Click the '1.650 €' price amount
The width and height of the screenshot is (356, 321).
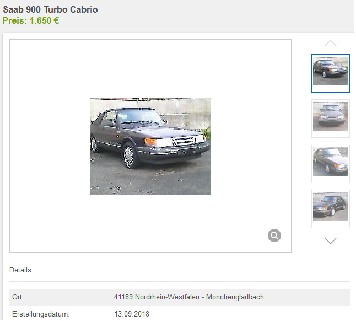pyautogui.click(x=44, y=20)
